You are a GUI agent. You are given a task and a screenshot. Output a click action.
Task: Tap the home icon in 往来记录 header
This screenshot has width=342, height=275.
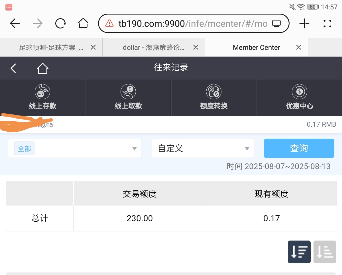pos(42,68)
